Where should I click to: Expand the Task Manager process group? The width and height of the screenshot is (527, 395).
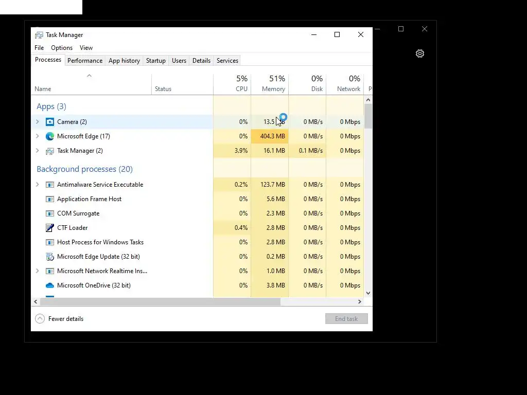(38, 151)
